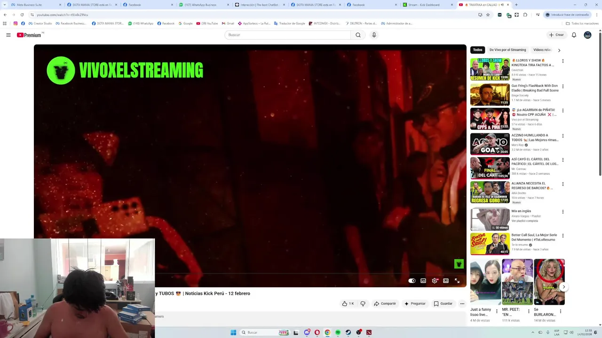Open options for ALIANZA NECESITA video
Image resolution: width=602 pixels, height=338 pixels.
coord(562,184)
